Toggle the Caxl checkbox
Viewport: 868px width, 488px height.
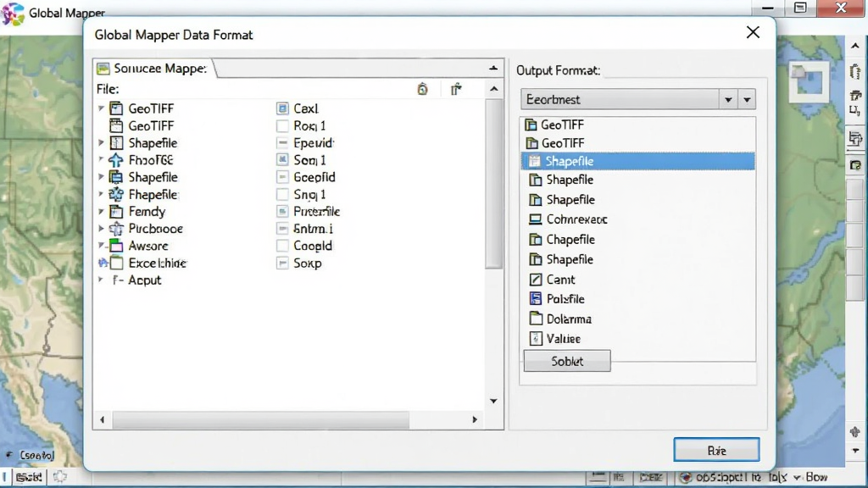(282, 108)
